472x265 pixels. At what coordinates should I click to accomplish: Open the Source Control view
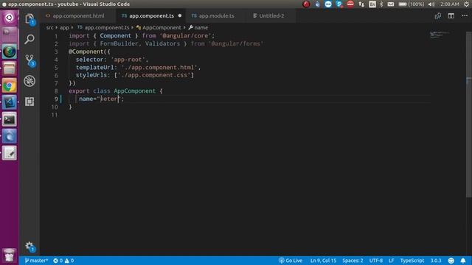pyautogui.click(x=29, y=60)
